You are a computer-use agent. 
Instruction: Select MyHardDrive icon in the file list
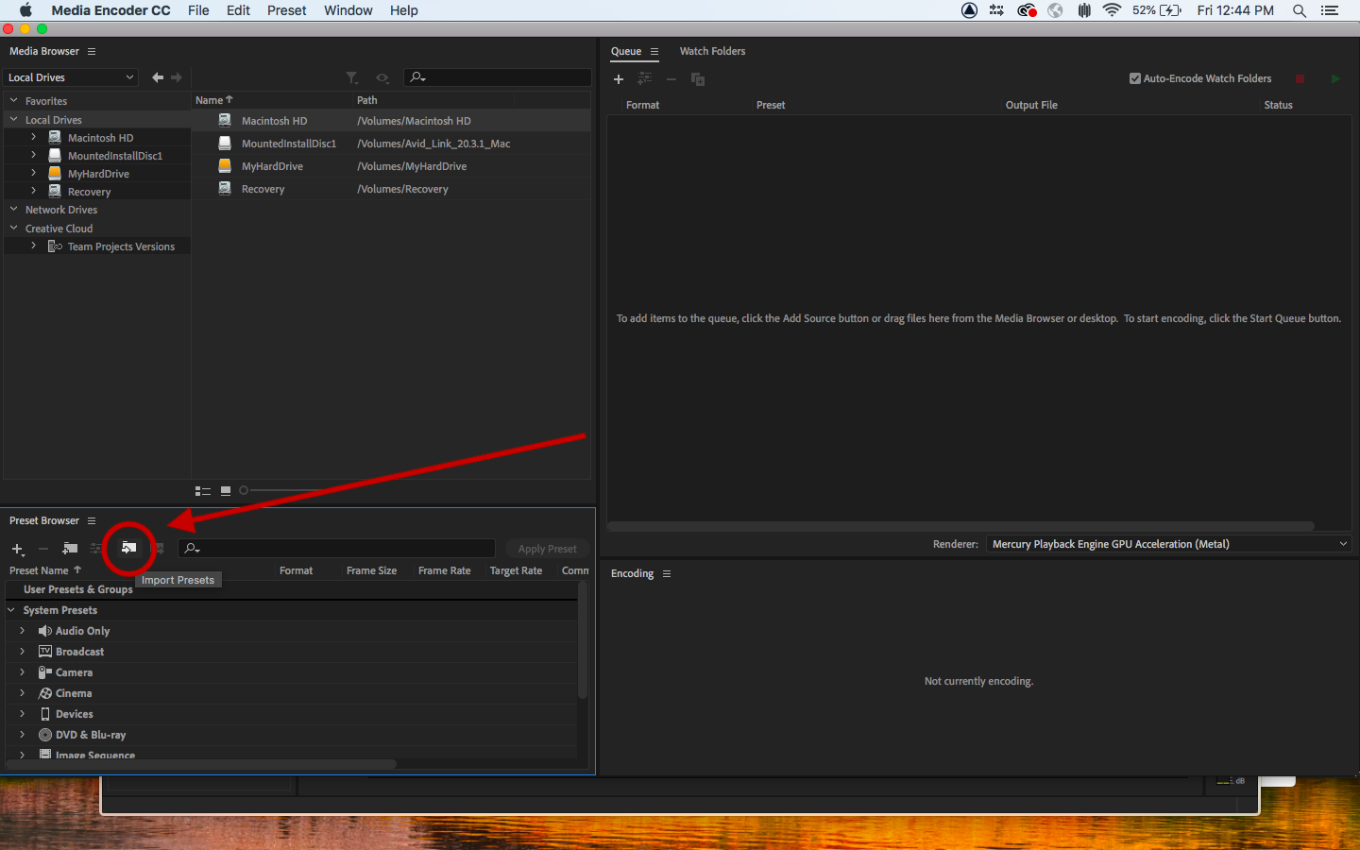point(225,165)
